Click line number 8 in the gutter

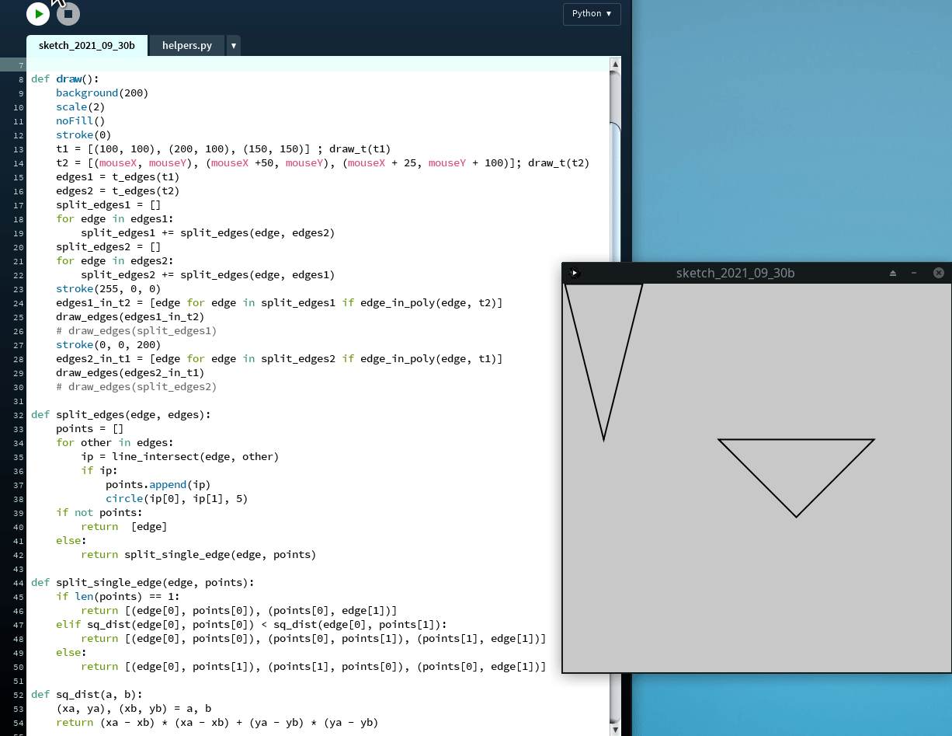21,79
